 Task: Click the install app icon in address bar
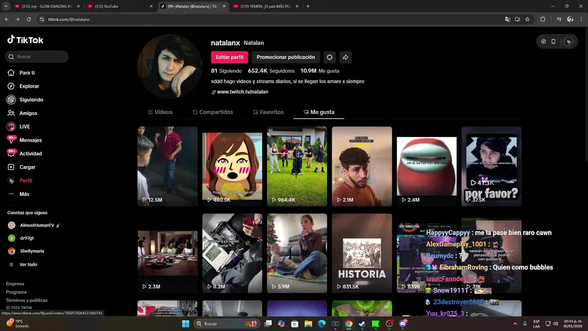517,19
